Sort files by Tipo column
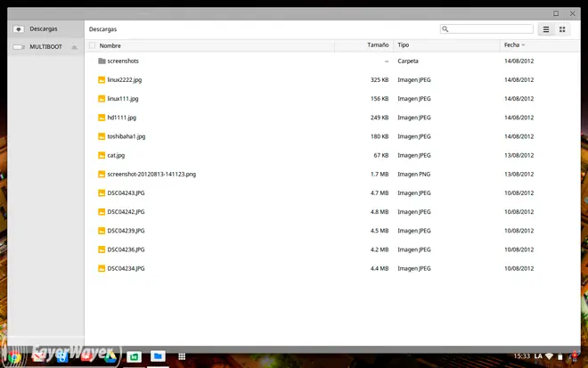588x368 pixels. 403,45
